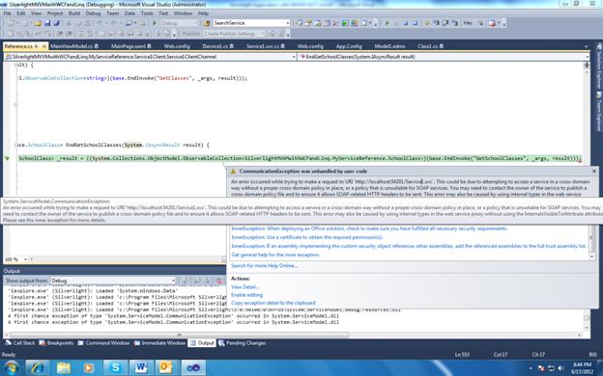Click the Save icon in the toolbar
Image resolution: width=603 pixels, height=376 pixels.
tap(47, 23)
